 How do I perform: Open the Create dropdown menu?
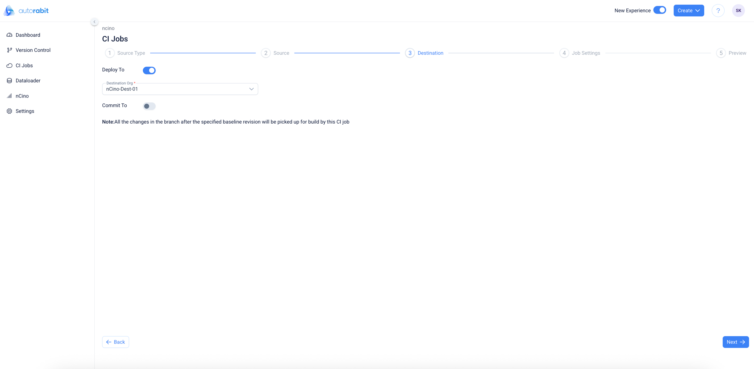click(689, 10)
